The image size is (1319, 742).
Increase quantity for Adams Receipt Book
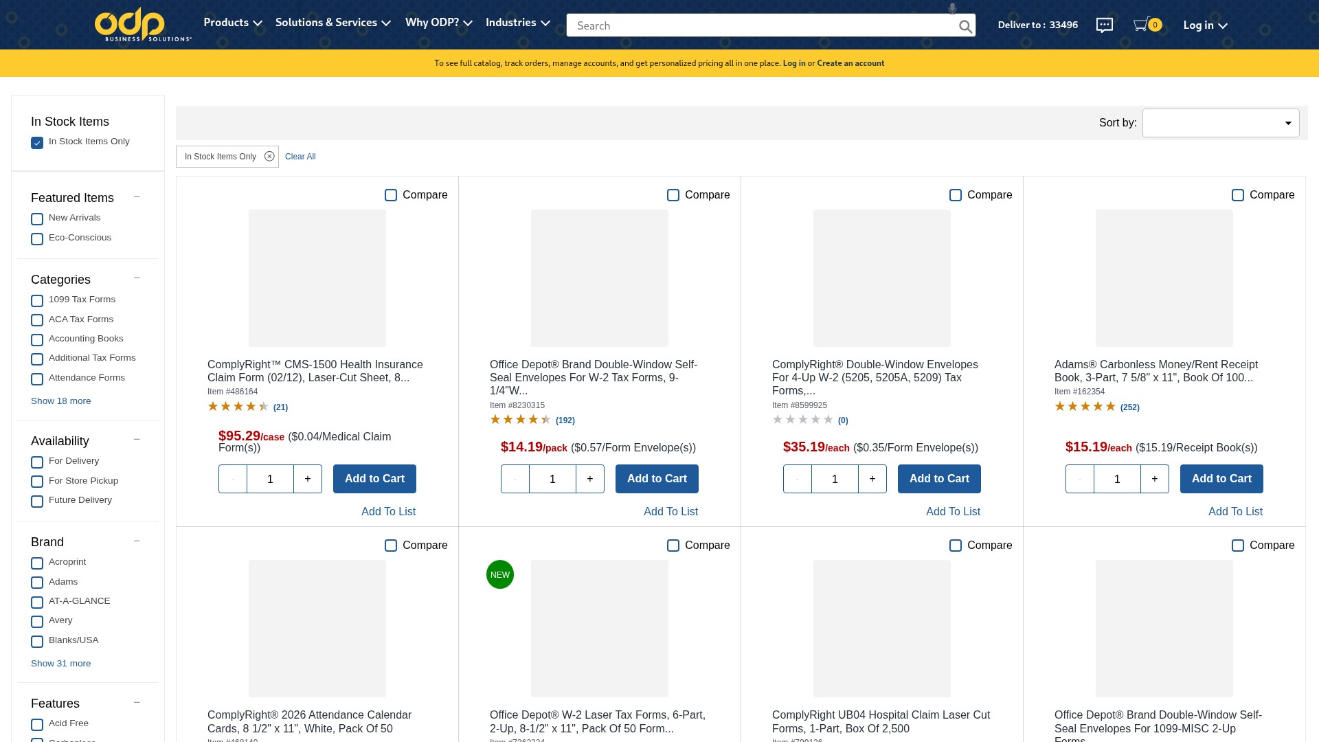click(x=1155, y=479)
